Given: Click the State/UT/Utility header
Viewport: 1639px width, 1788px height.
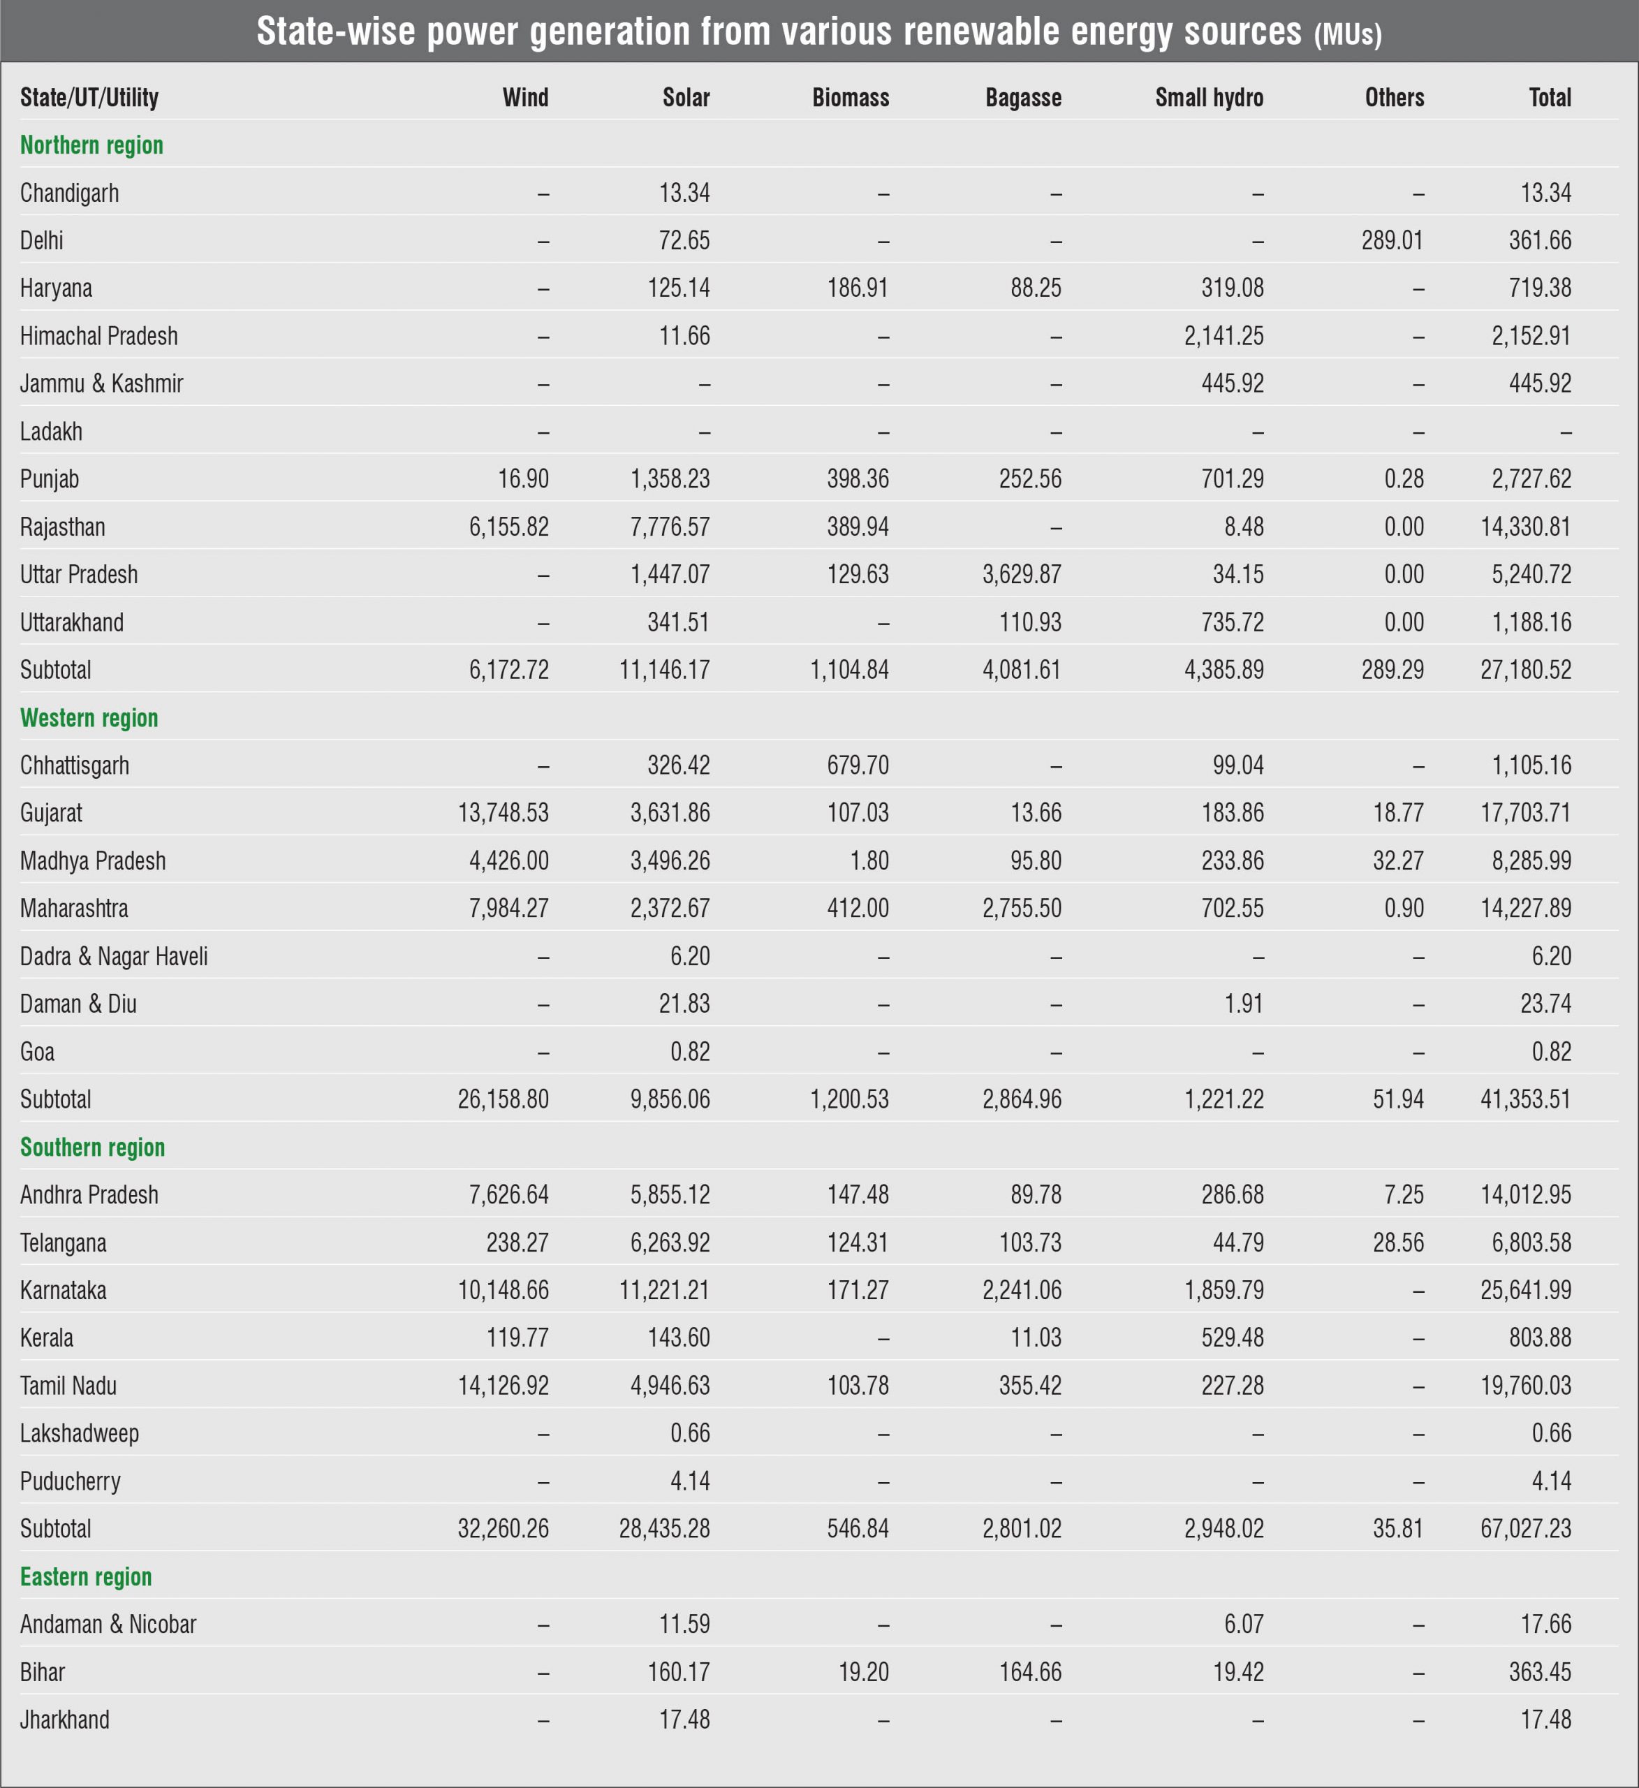Looking at the screenshot, I should [x=89, y=98].
